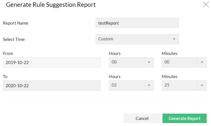Open the From Minutes dropdown showing 00
This screenshot has height=126, width=211.
pyautogui.click(x=180, y=62)
